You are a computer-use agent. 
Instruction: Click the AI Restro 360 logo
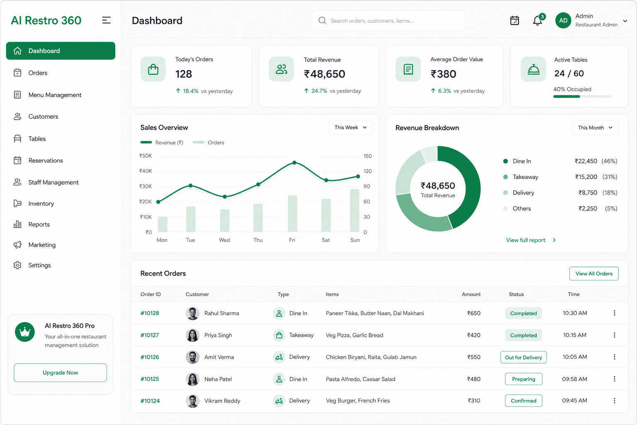point(46,20)
